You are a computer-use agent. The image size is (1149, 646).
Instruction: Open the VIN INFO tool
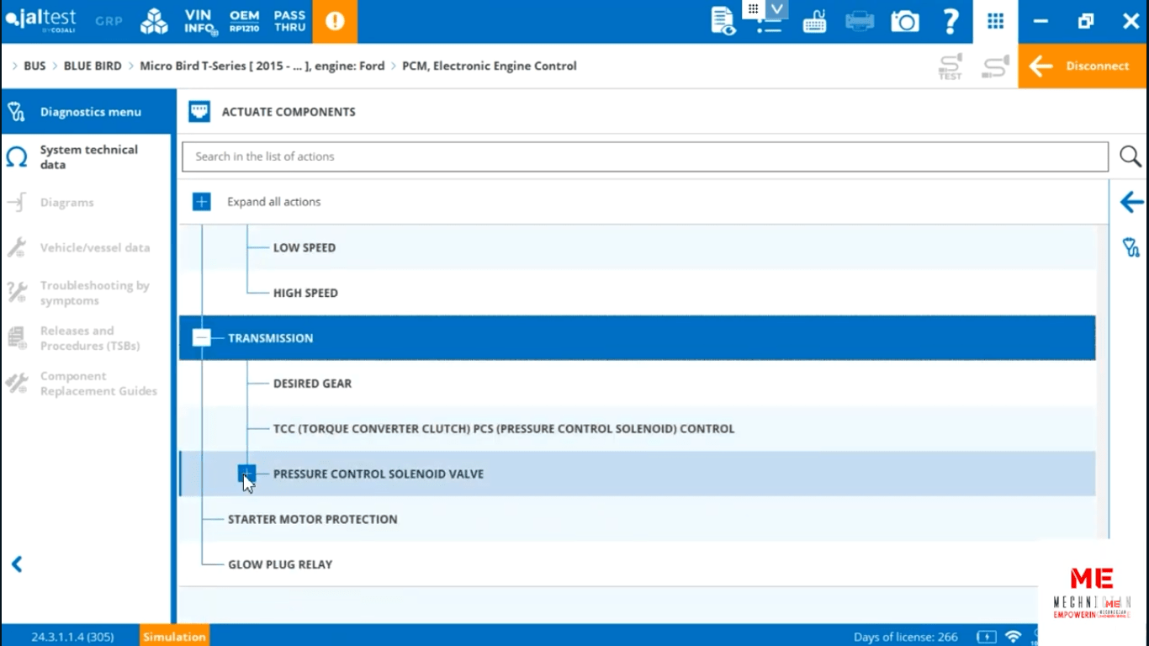click(199, 22)
